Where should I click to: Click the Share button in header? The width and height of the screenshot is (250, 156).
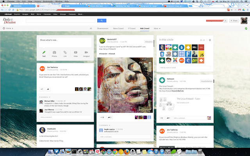click(x=234, y=21)
